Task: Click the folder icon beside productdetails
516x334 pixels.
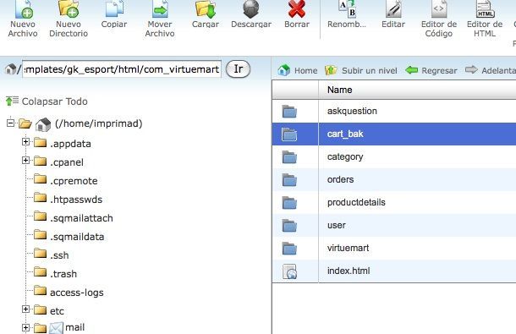Action: (289, 203)
